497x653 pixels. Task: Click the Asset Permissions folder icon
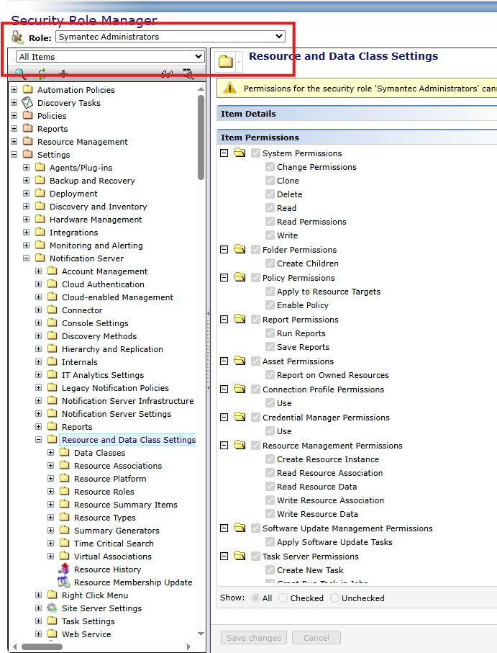[240, 361]
